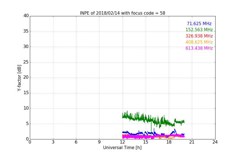Select the red 326.938 MHz legend label

(x=199, y=36)
